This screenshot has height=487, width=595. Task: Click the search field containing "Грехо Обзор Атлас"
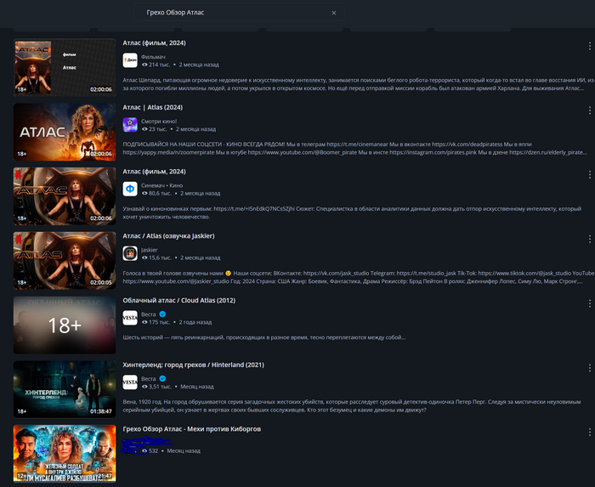pos(239,13)
